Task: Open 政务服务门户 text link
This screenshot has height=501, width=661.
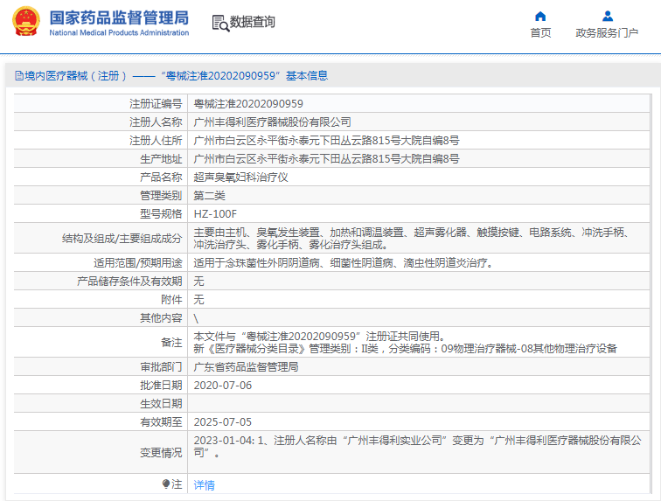Action: point(607,33)
